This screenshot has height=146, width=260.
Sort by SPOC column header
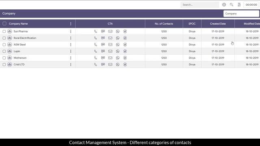pos(192,24)
